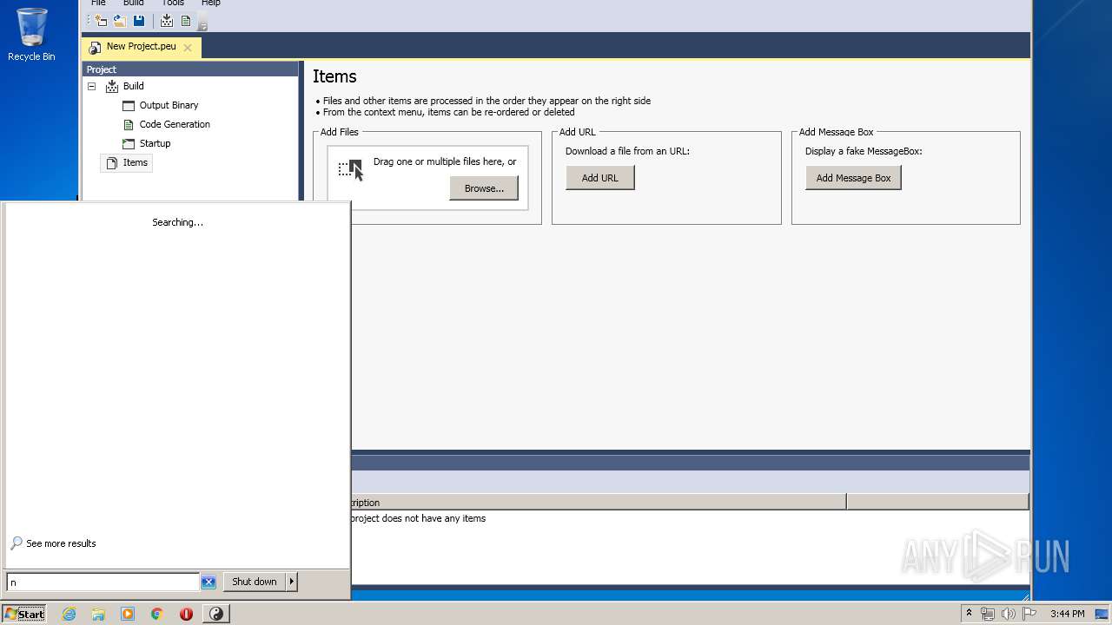Viewport: 1112px width, 625px height.
Task: Click the search magnifier icon
Action: pos(16,543)
